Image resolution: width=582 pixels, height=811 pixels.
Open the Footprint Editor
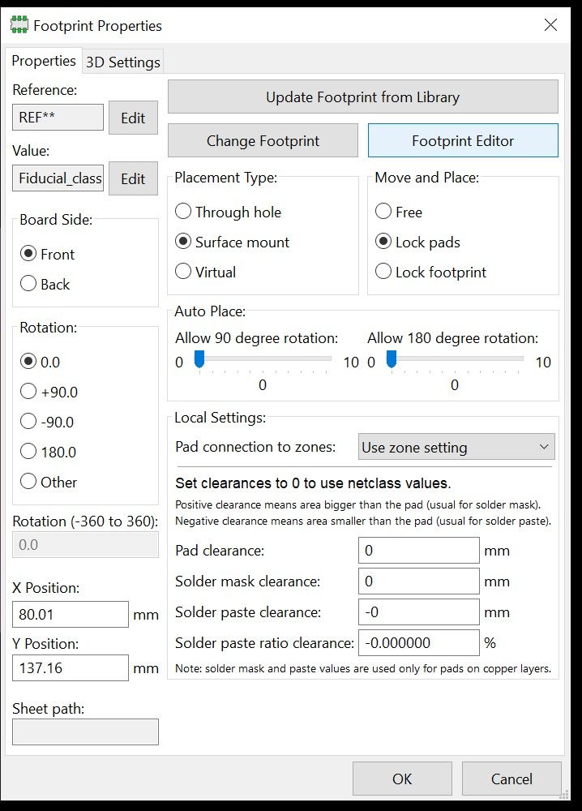coord(463,140)
